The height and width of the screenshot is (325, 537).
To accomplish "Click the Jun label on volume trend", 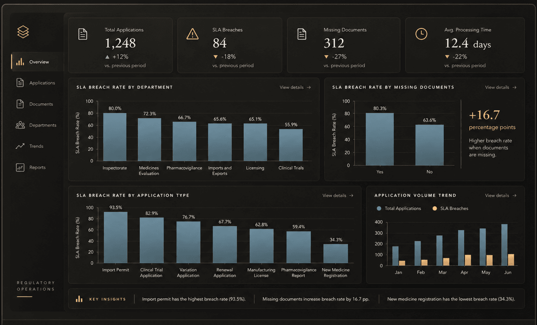I will 507,272.
